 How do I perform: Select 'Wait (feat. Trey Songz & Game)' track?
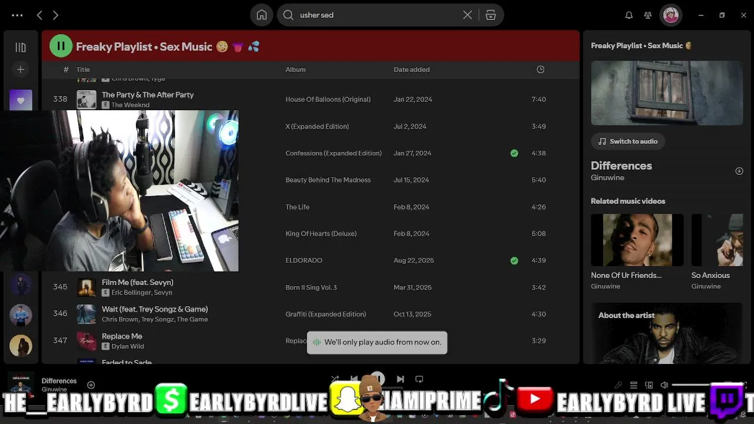click(155, 309)
